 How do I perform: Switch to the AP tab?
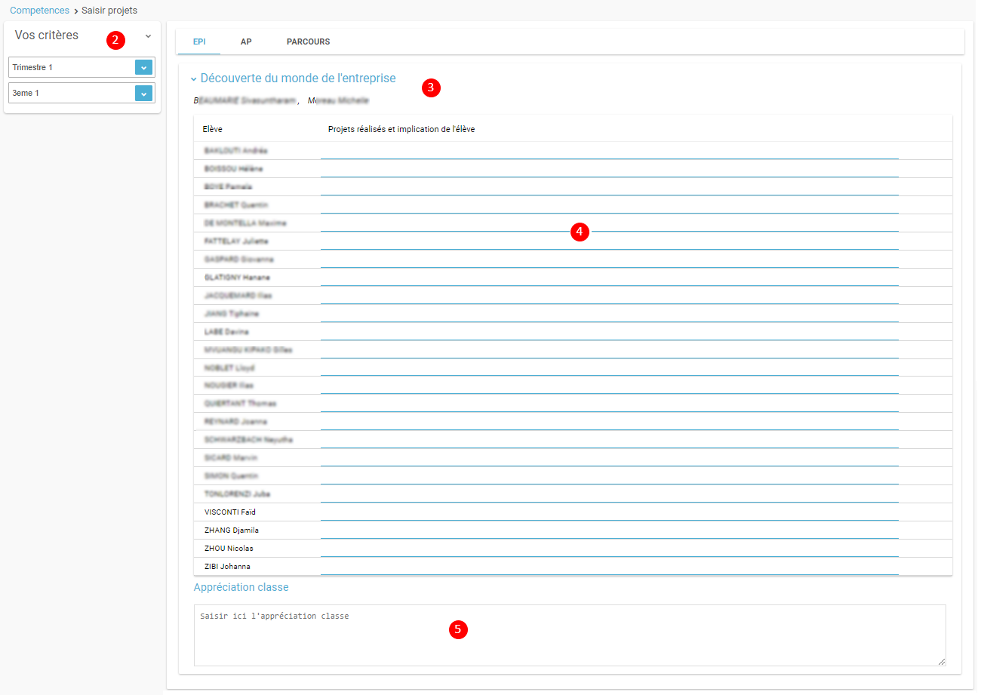246,42
